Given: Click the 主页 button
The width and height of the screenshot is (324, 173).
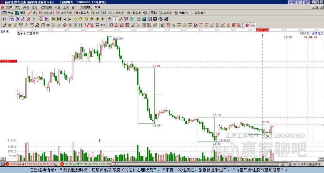Looking at the screenshot, I should pyautogui.click(x=307, y=2).
